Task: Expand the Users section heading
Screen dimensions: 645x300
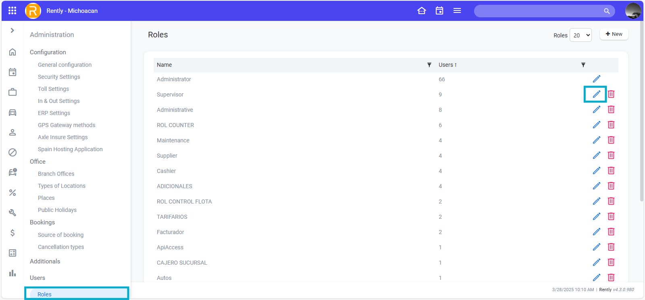Action: [x=37, y=278]
